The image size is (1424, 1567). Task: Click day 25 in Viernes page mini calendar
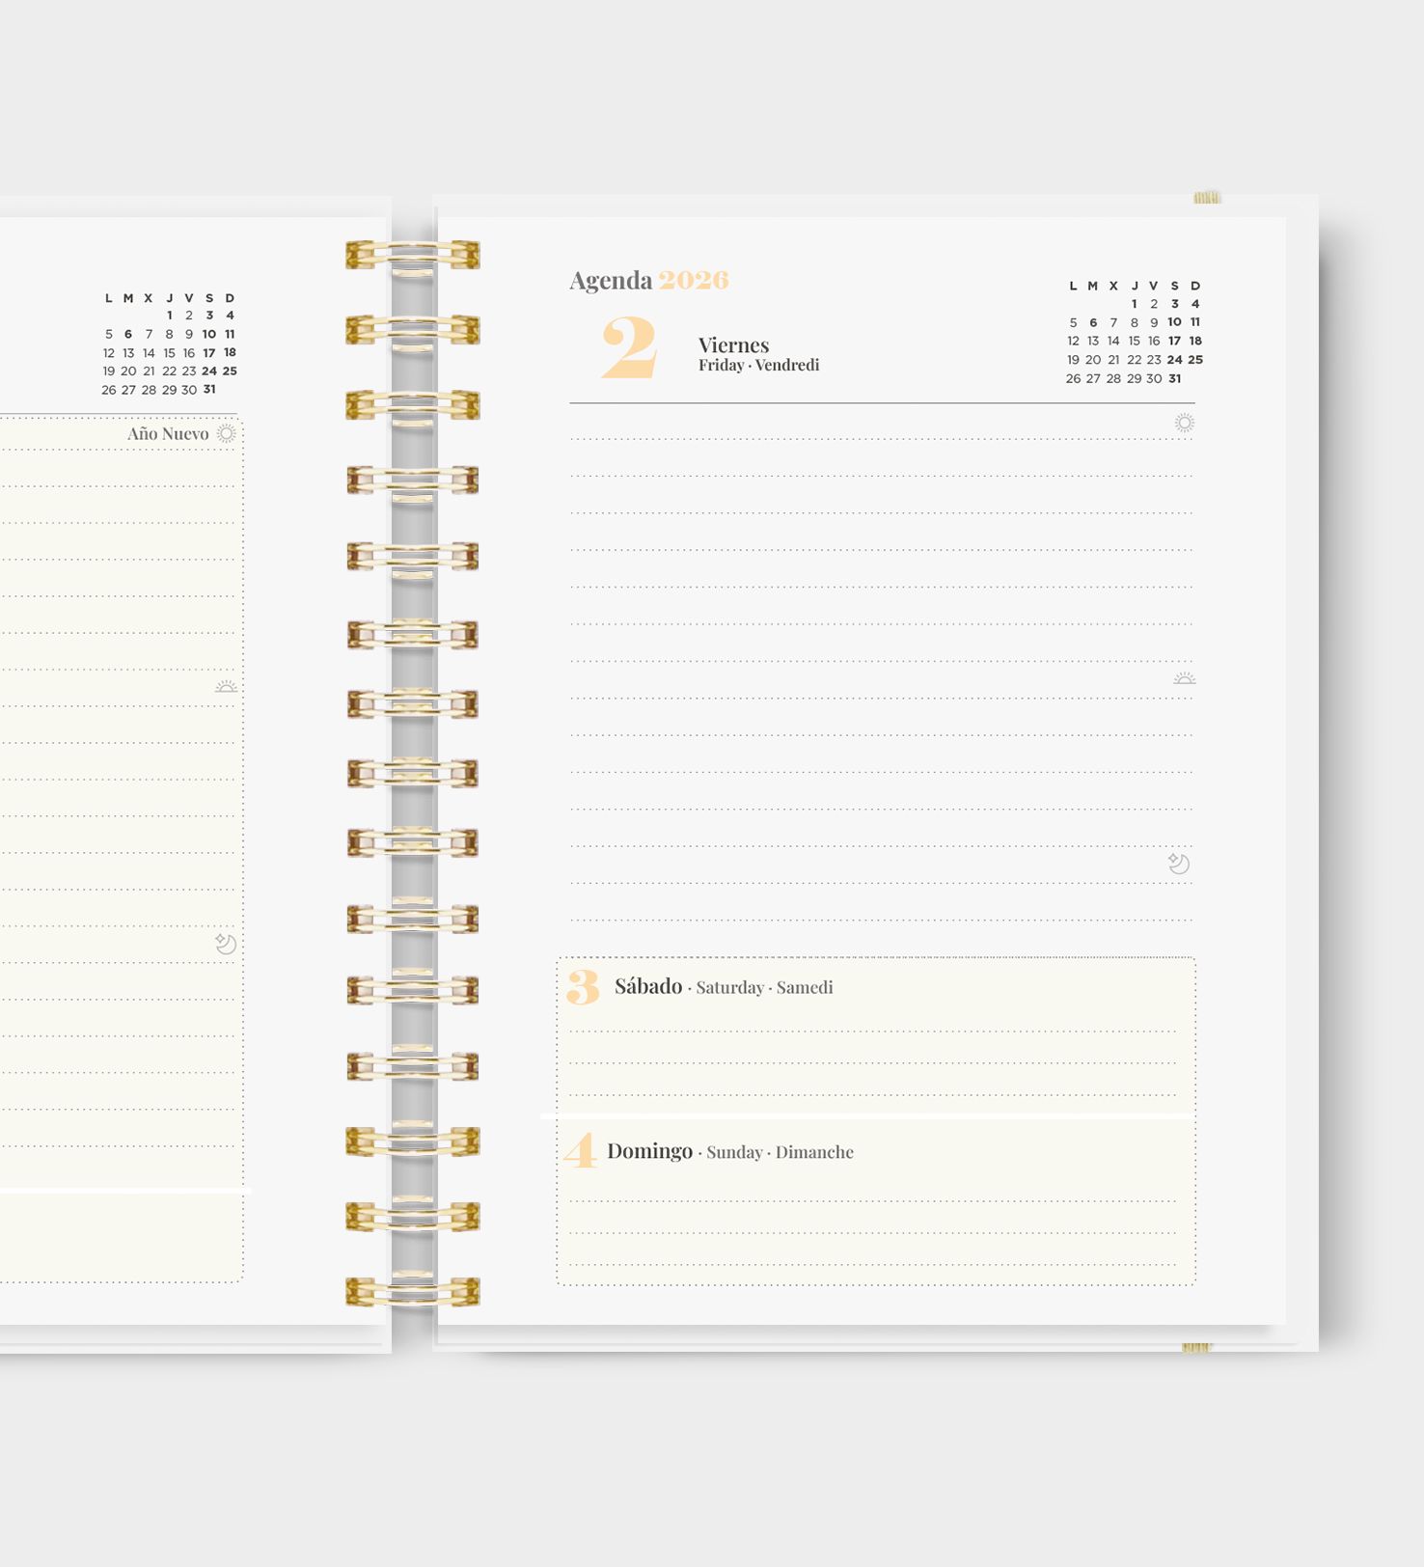point(1195,360)
